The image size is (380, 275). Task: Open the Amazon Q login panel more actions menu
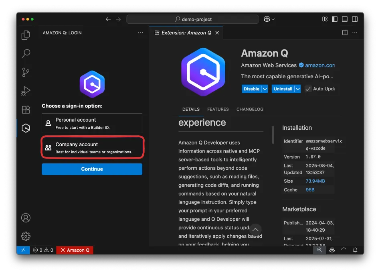click(x=140, y=33)
